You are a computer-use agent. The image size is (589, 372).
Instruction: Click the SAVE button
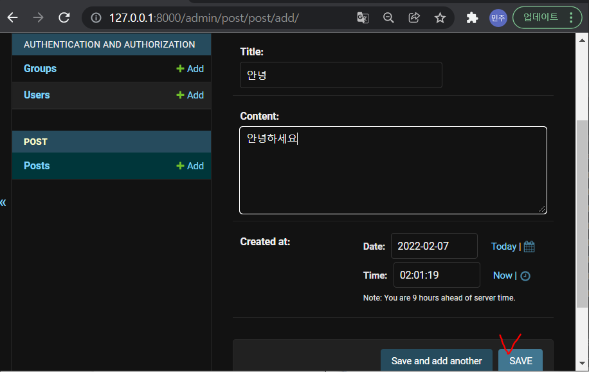click(521, 360)
